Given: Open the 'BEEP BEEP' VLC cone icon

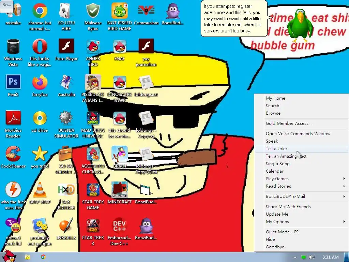Looking at the screenshot, I should coord(40,190).
